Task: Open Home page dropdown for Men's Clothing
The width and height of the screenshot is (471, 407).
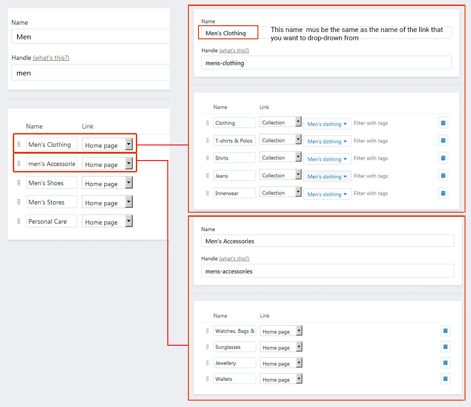Action: click(107, 145)
